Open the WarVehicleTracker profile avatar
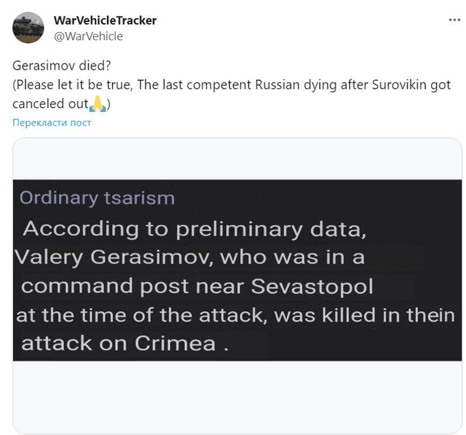 (x=28, y=28)
